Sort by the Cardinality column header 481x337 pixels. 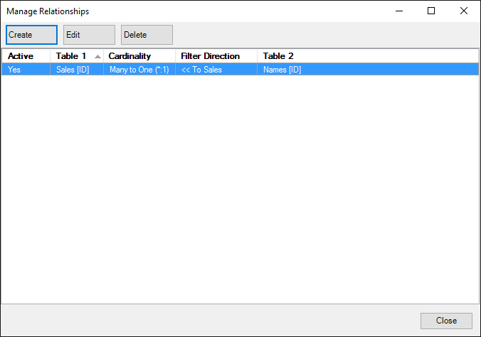[x=139, y=56]
